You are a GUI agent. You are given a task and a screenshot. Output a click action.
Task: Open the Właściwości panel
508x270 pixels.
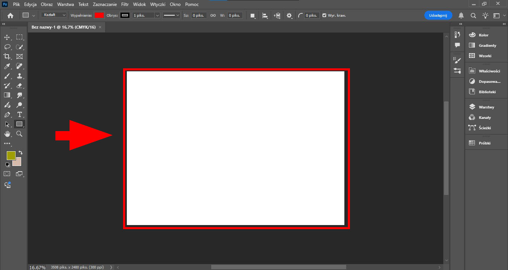[x=486, y=71]
